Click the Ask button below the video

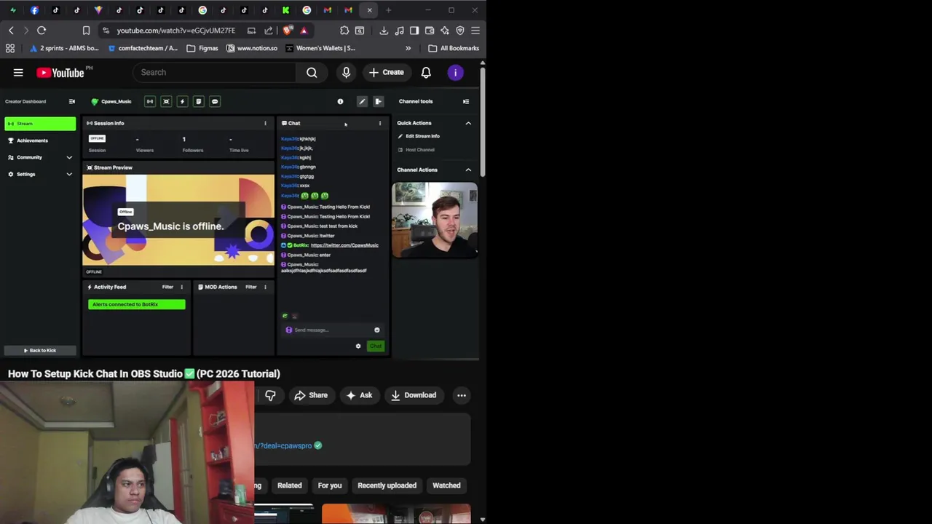pos(359,395)
